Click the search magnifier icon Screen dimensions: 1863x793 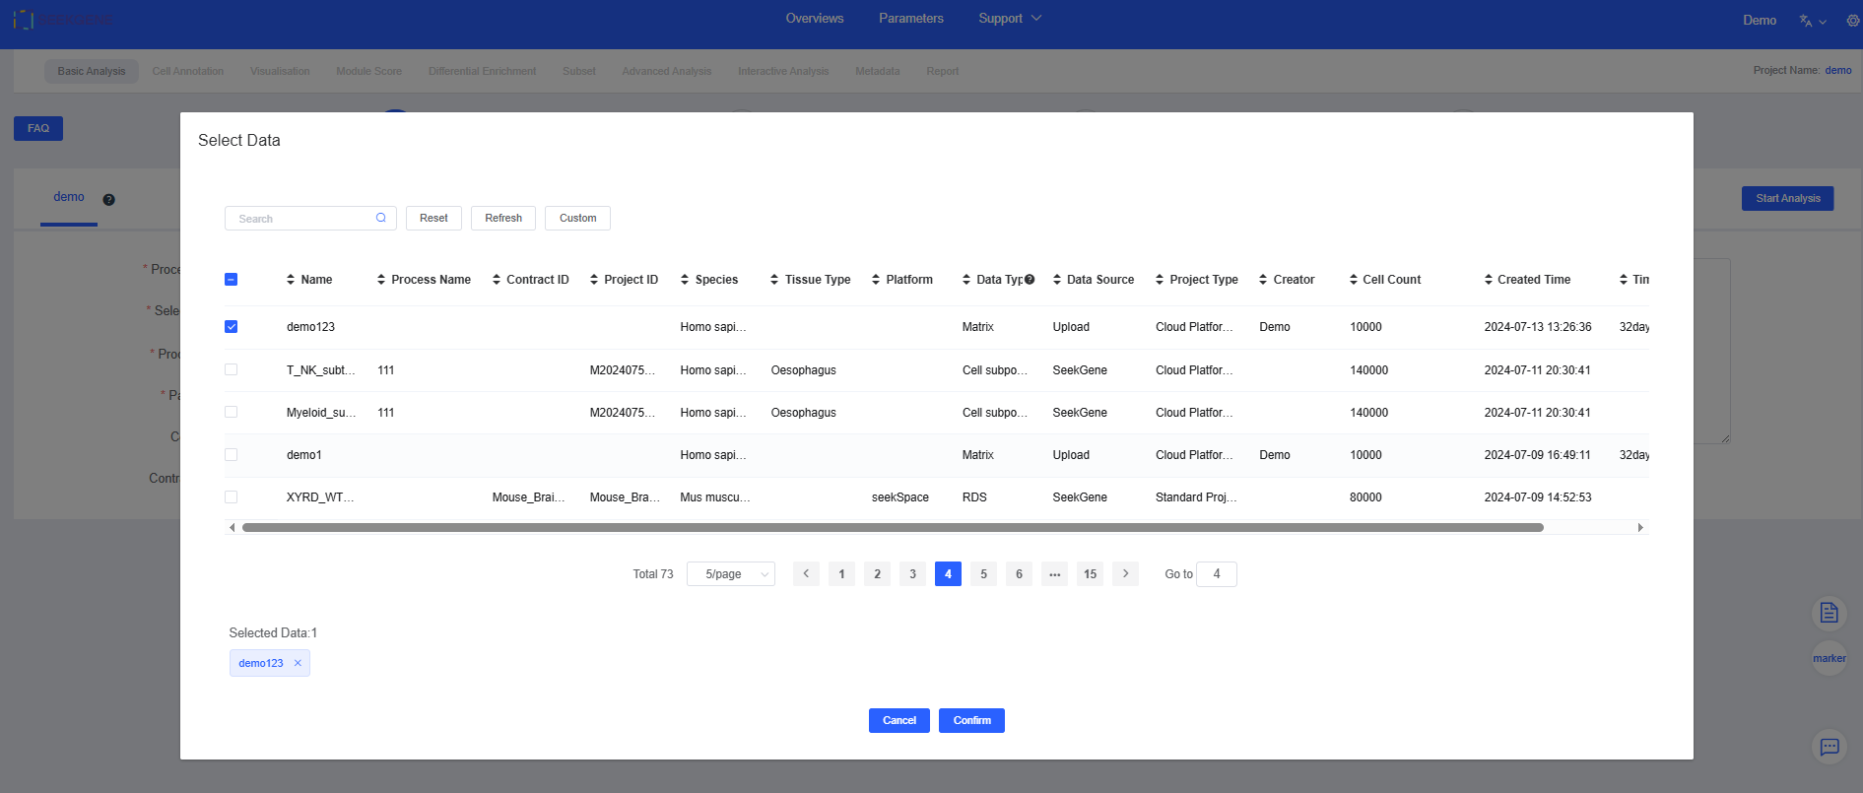381,218
